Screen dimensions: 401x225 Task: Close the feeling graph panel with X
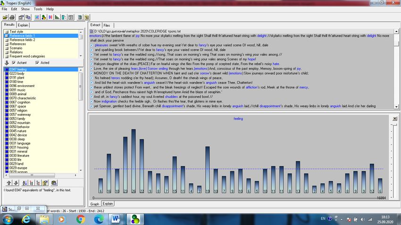pos(395,119)
